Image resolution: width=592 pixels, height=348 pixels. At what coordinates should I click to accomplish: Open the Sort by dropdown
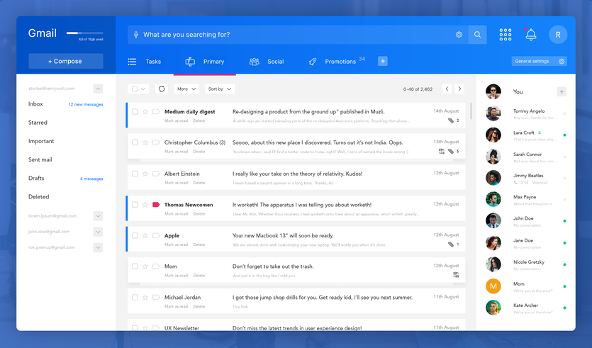(x=220, y=89)
